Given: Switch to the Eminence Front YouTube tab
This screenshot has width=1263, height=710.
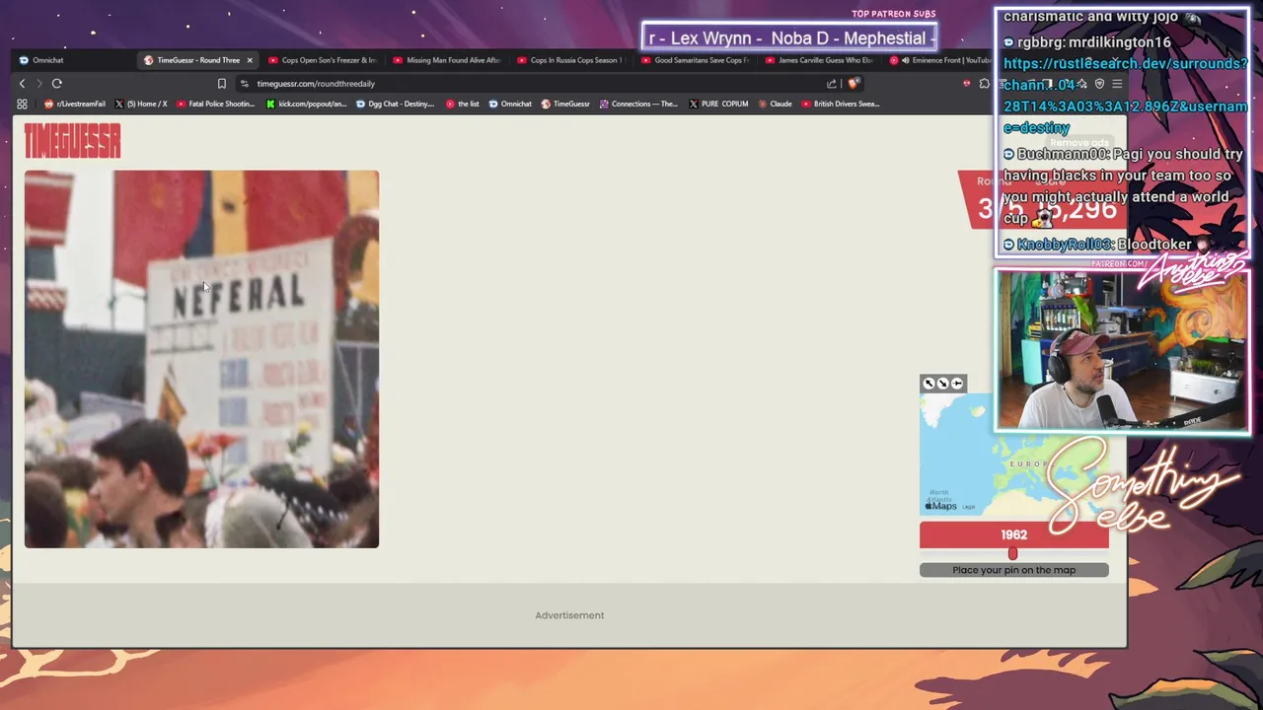Looking at the screenshot, I should coord(942,60).
